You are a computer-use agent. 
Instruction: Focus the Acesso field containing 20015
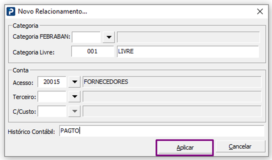click(x=52, y=82)
